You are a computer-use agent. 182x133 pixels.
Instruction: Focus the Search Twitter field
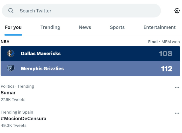[81, 11]
